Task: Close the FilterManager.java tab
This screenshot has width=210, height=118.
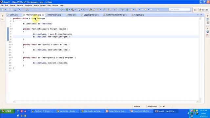Action: click(43, 15)
